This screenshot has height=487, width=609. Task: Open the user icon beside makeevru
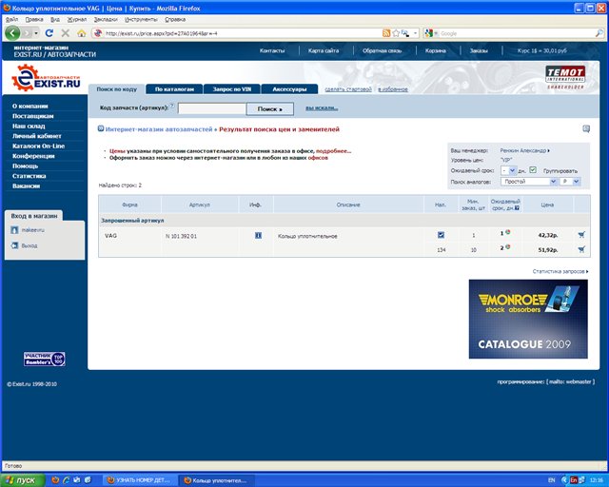pos(15,230)
